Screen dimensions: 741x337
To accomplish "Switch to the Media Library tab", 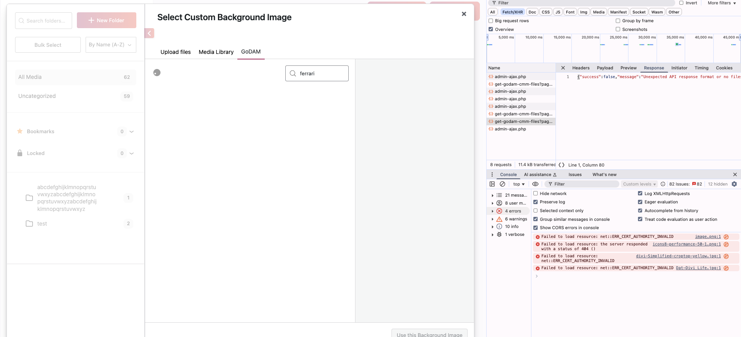I will (x=216, y=52).
